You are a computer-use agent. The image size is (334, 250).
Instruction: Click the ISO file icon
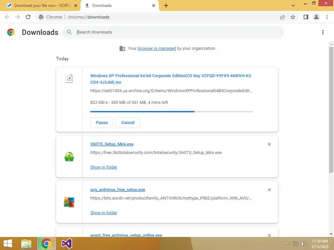69,78
